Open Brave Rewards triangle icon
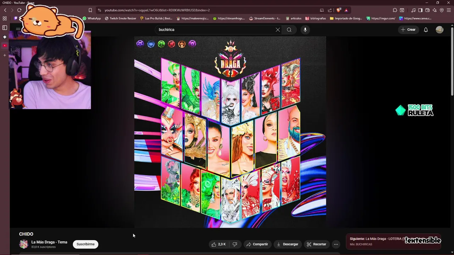This screenshot has height=255, width=454. pyautogui.click(x=346, y=10)
